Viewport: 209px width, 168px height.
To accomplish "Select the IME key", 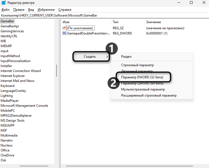I will click(x=3, y=41).
